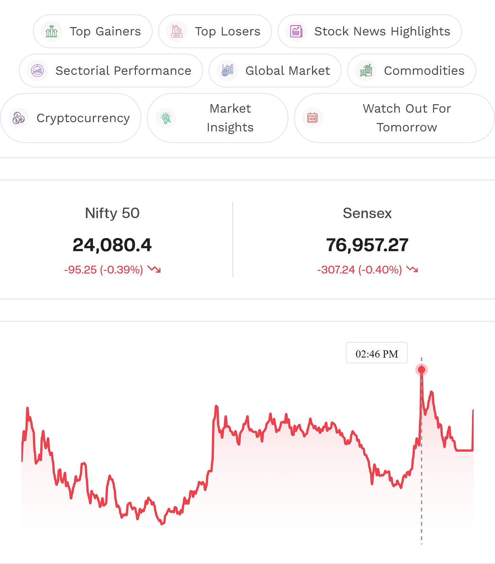Open the Commodities section
Viewport: 495px width, 564px height.
tap(412, 71)
